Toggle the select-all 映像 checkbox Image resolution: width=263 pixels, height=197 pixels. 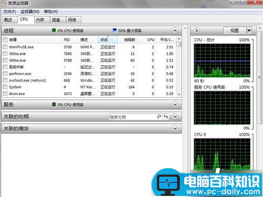tap(5, 40)
